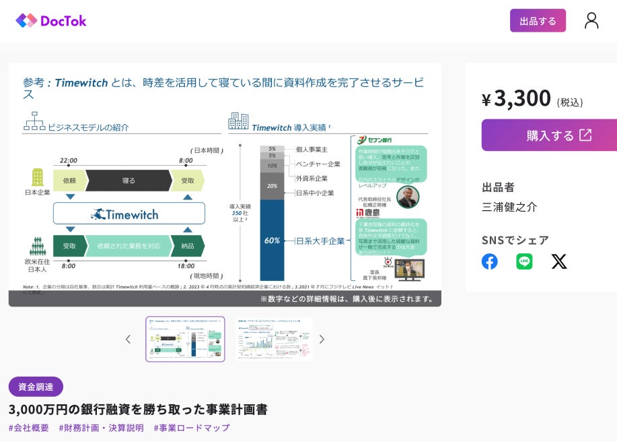Open the #財務計画・決算説明 hashtag link
Screen dimensions: 617x442
coord(101,428)
